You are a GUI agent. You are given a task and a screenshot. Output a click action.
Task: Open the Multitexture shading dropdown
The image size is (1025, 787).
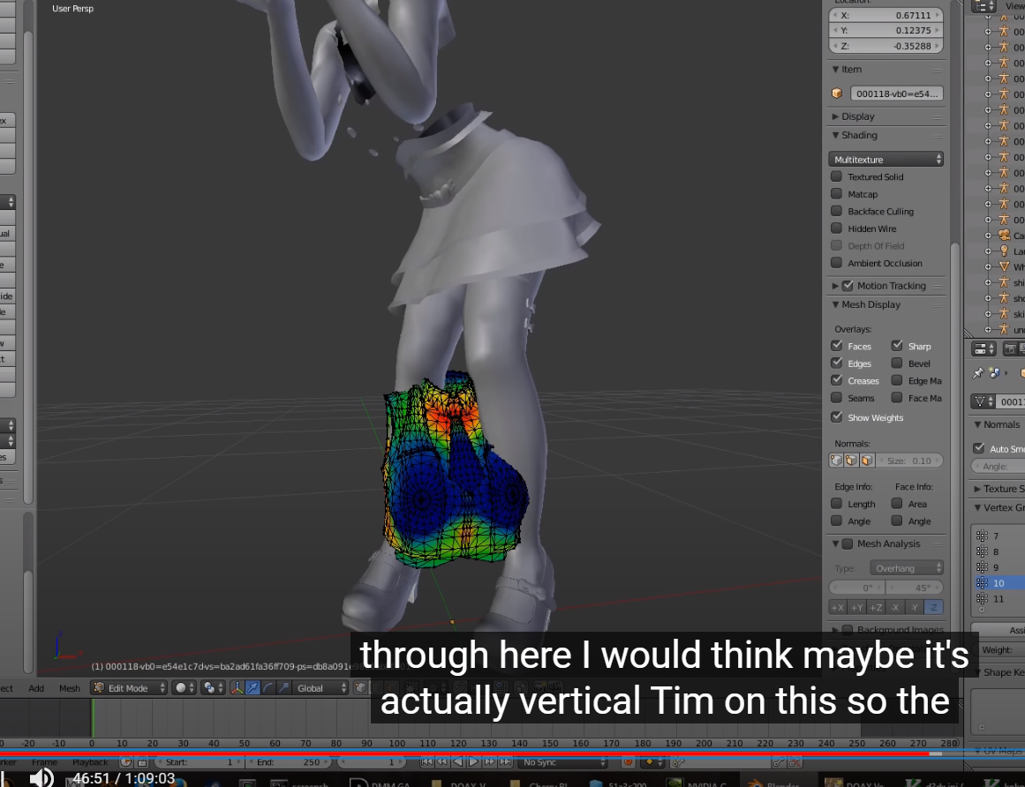pyautogui.click(x=886, y=160)
